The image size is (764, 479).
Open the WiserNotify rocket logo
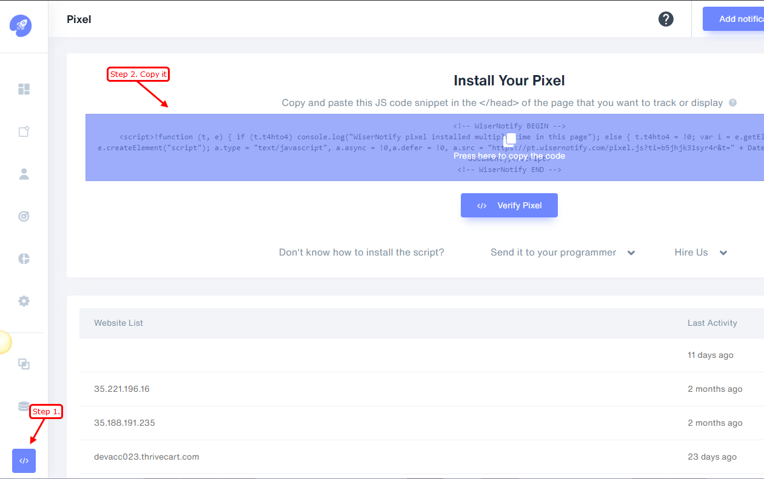pyautogui.click(x=21, y=26)
